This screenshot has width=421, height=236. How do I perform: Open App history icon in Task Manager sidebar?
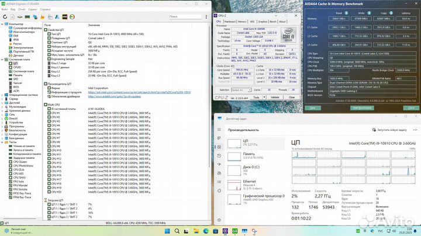(219, 156)
